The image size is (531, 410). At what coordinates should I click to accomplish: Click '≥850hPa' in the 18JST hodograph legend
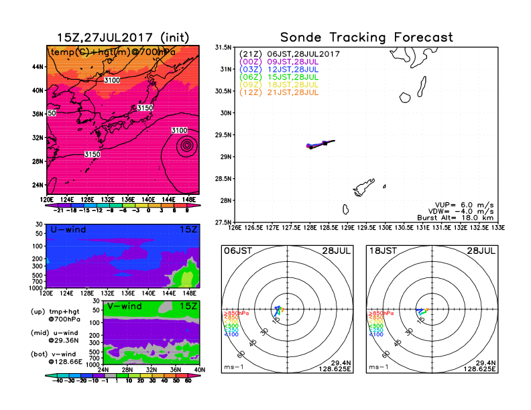coord(381,314)
